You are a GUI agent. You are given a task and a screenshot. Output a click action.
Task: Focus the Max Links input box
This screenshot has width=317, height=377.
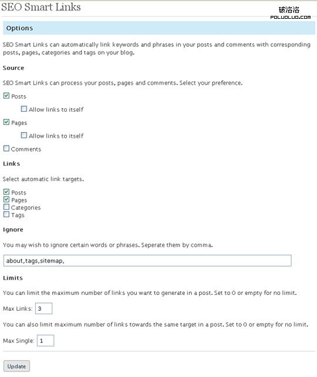pos(44,308)
